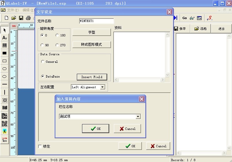Click the print icon in toolbar
Image resolution: width=232 pixels, height=162 pixels.
pyautogui.click(x=28, y=18)
